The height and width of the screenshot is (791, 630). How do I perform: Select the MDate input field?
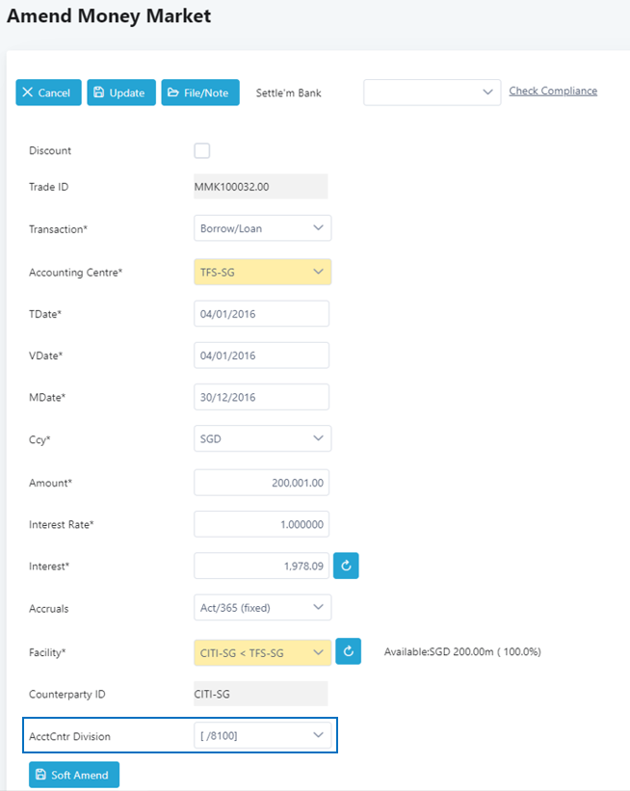(x=262, y=397)
